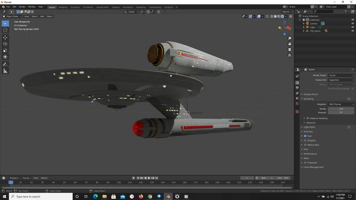Select the Cursor tool
The height and width of the screenshot is (200, 356).
(5, 30)
